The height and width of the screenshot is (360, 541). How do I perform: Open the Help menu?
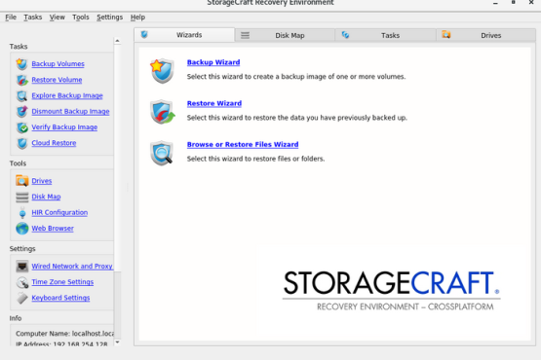(x=137, y=18)
